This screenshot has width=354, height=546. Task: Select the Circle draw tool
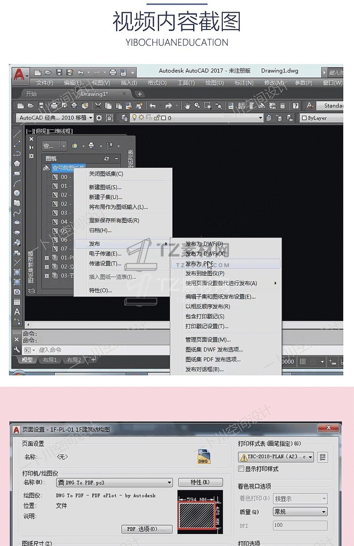[17, 193]
